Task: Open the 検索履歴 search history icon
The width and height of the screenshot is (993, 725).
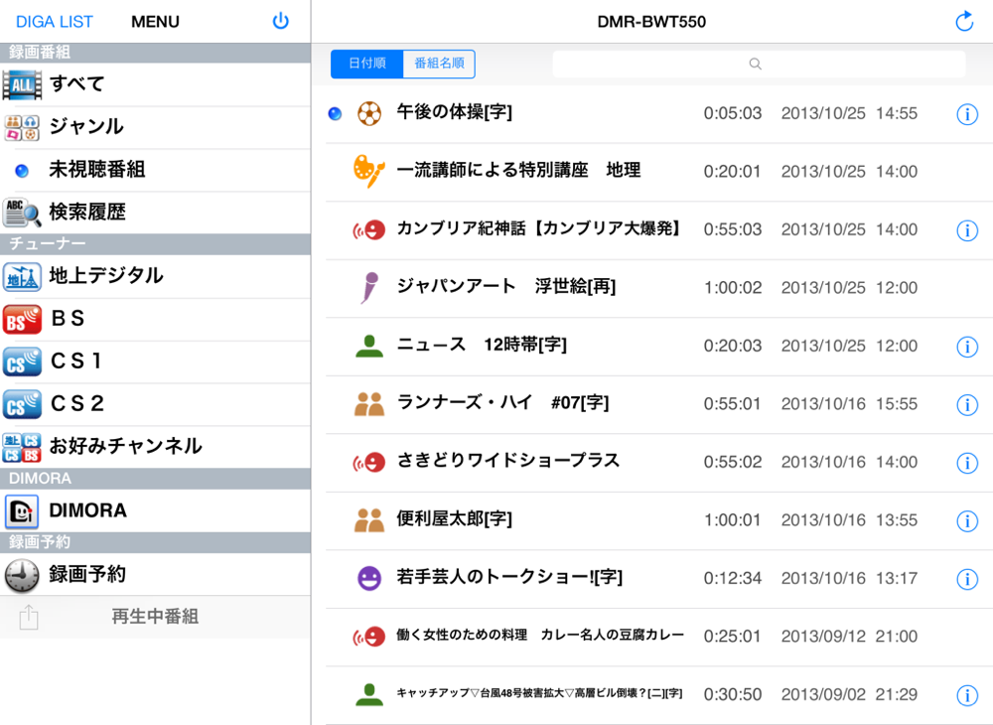Action: pyautogui.click(x=22, y=213)
